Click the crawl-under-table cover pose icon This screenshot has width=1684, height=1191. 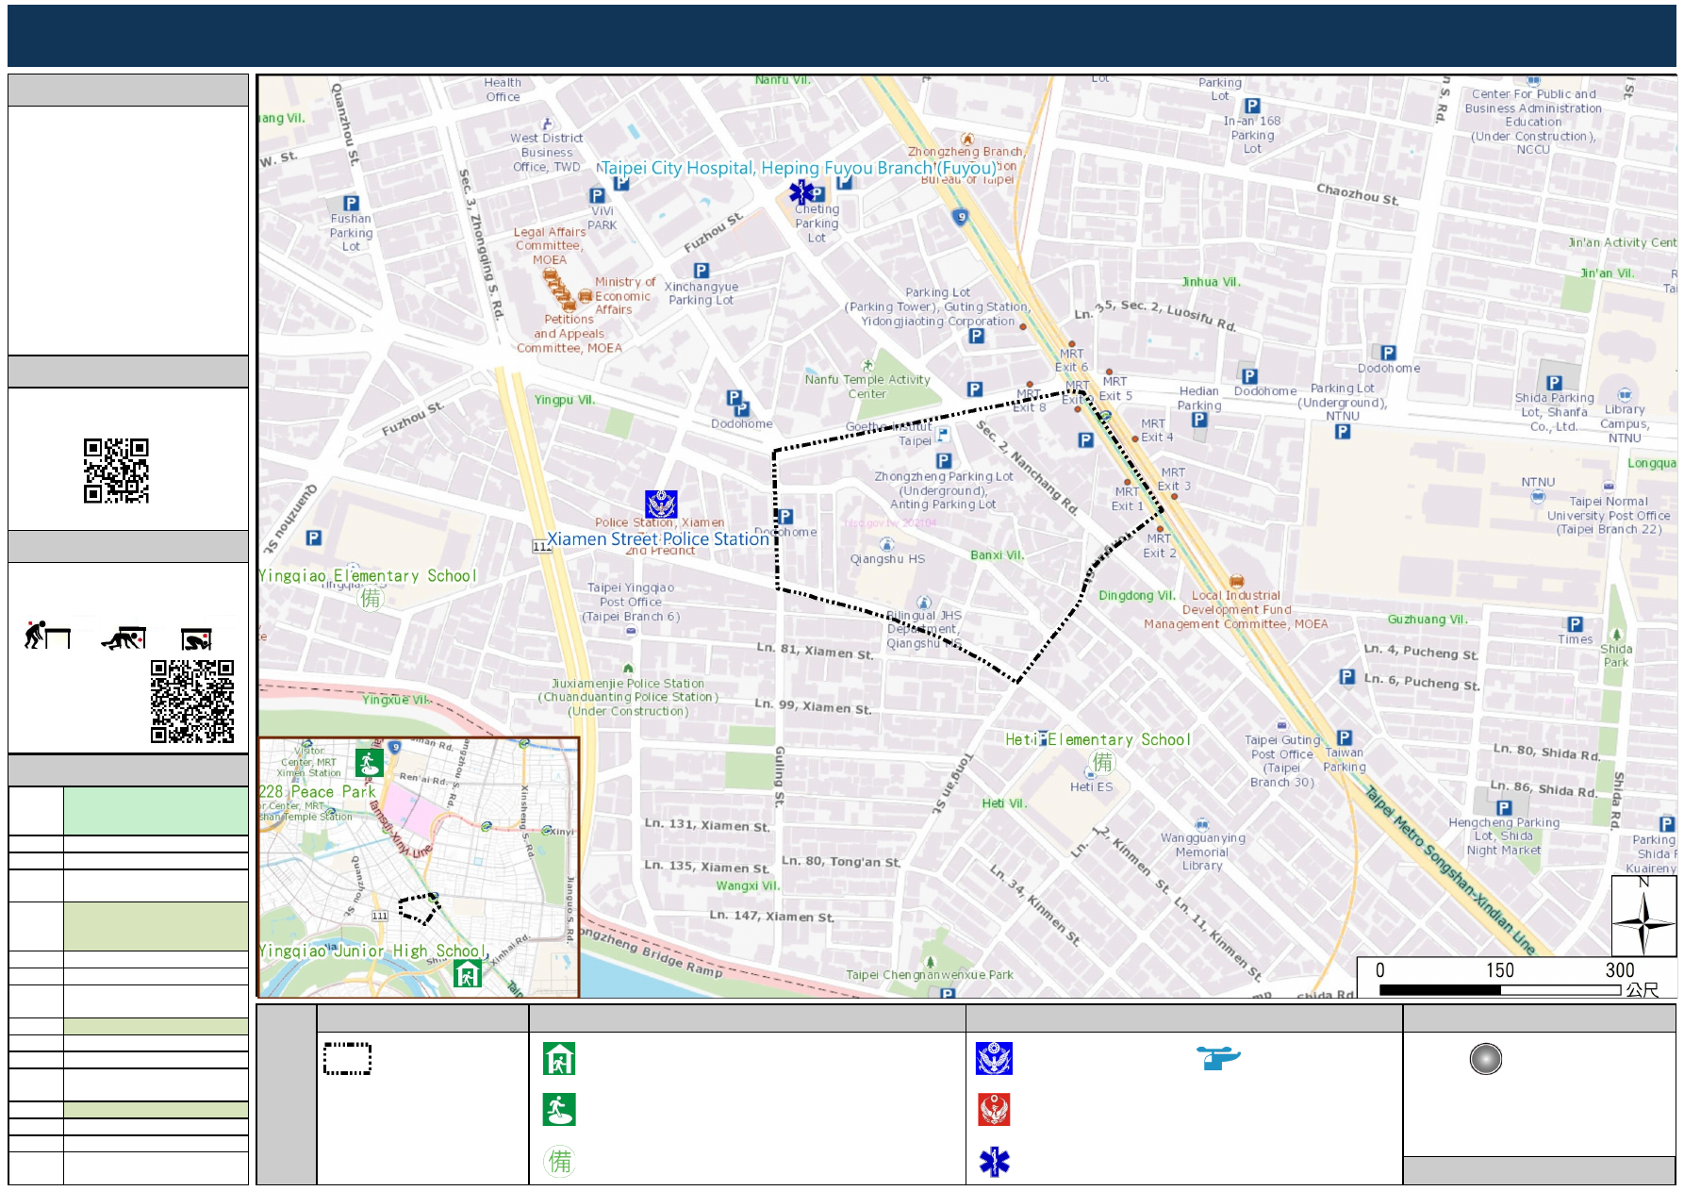pyautogui.click(x=124, y=638)
